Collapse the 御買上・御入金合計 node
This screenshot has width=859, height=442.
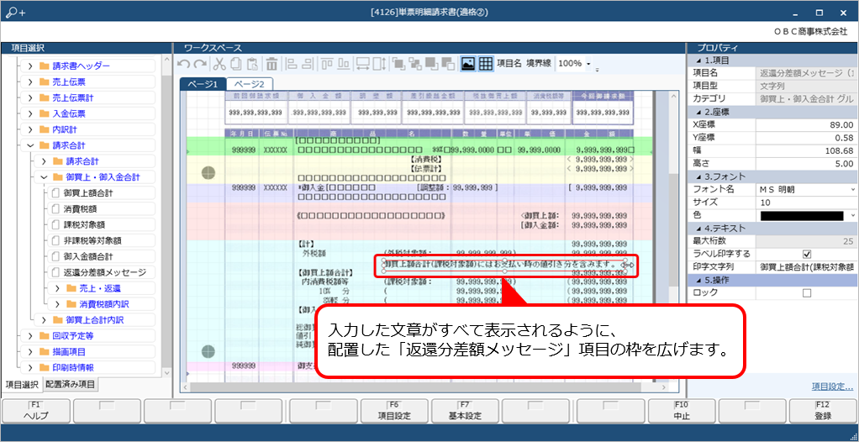43,177
